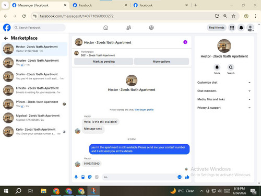Image resolution: width=261 pixels, height=196 pixels.
Task: Choose a GIF icon
Action: [97, 177]
